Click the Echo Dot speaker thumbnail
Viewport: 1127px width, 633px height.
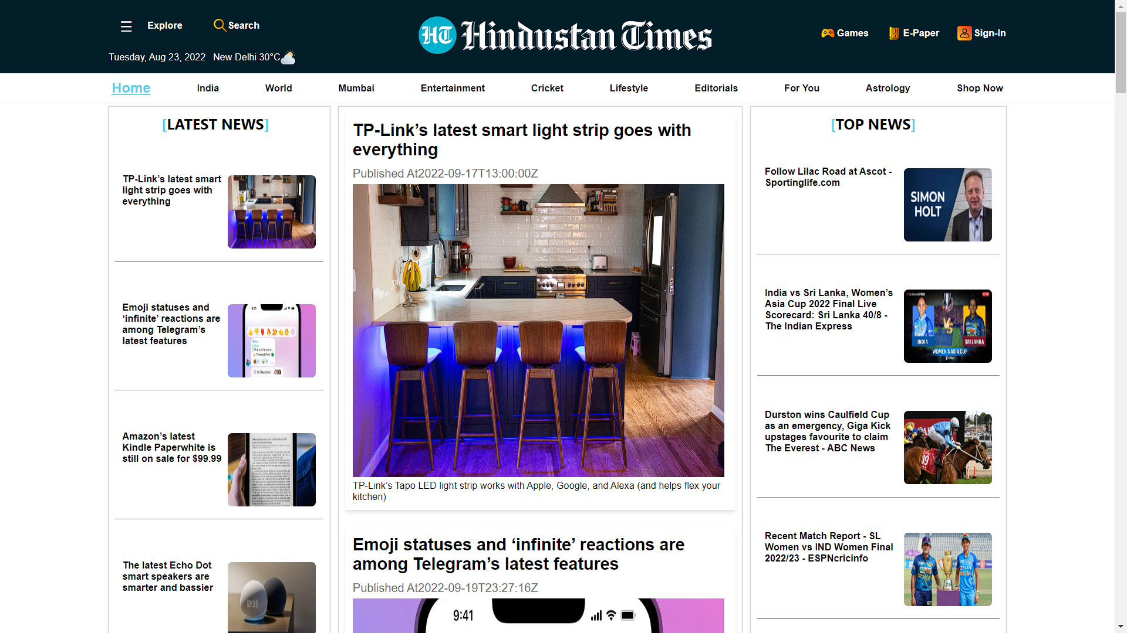[x=271, y=597]
